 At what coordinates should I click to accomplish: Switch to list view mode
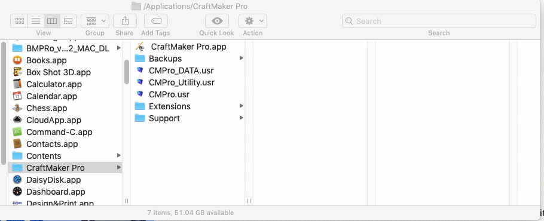[36, 21]
